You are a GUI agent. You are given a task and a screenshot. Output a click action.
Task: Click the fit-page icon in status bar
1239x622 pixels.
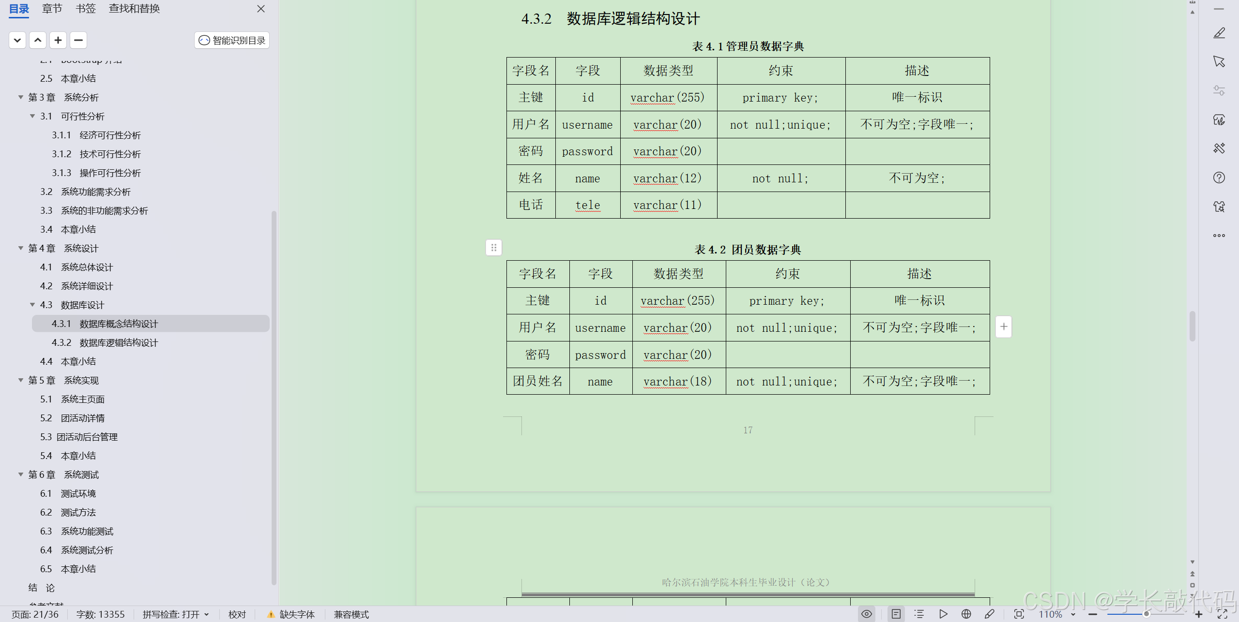point(1019,614)
